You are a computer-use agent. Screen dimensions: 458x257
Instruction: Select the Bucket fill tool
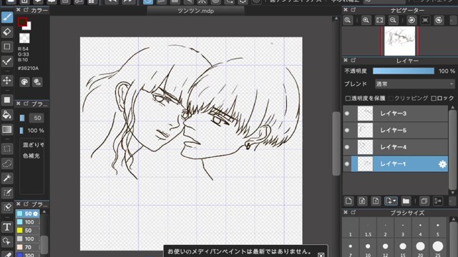point(7,114)
